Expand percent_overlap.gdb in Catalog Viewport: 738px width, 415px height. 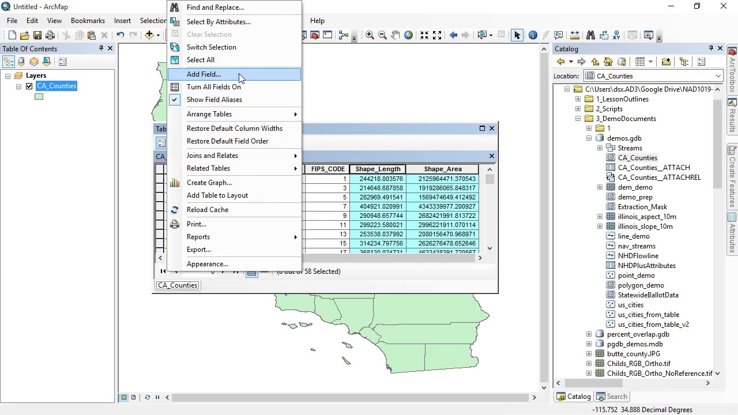click(589, 334)
